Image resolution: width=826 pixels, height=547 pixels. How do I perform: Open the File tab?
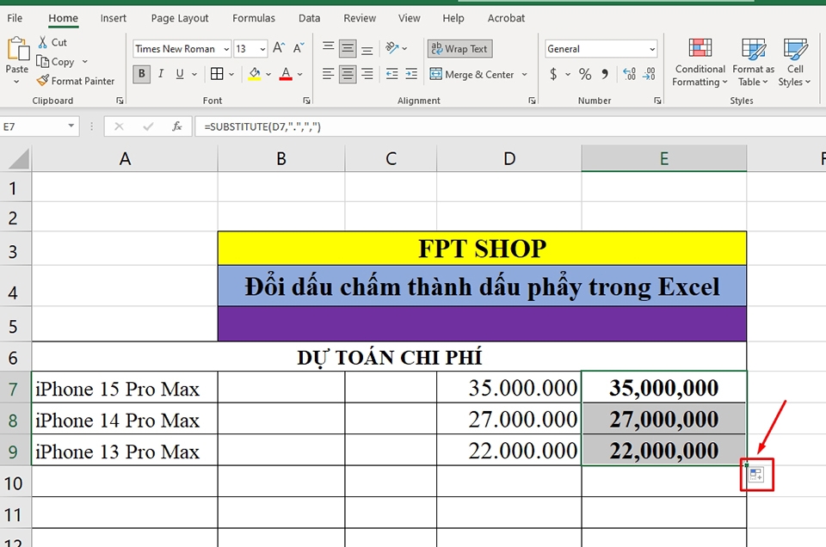pyautogui.click(x=15, y=18)
